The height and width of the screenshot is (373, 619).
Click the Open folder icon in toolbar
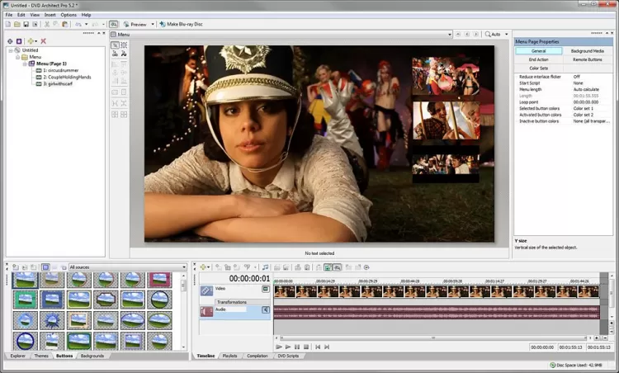tap(17, 25)
